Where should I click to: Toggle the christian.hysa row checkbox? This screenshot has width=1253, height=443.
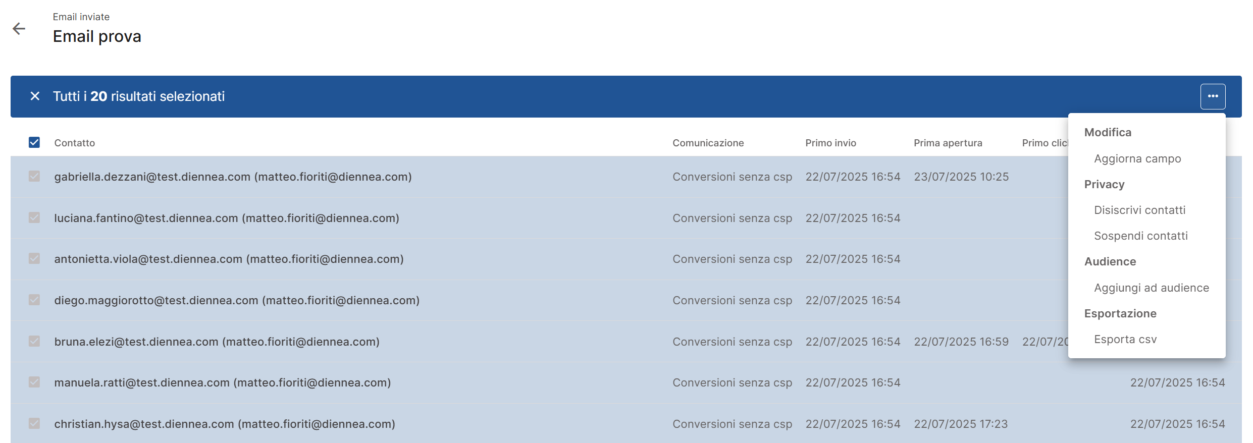tap(34, 423)
